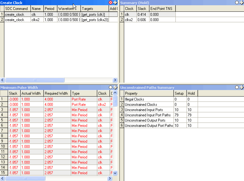The image size is (244, 181).
Task: Click the Property column header
Action: (x=149, y=93)
